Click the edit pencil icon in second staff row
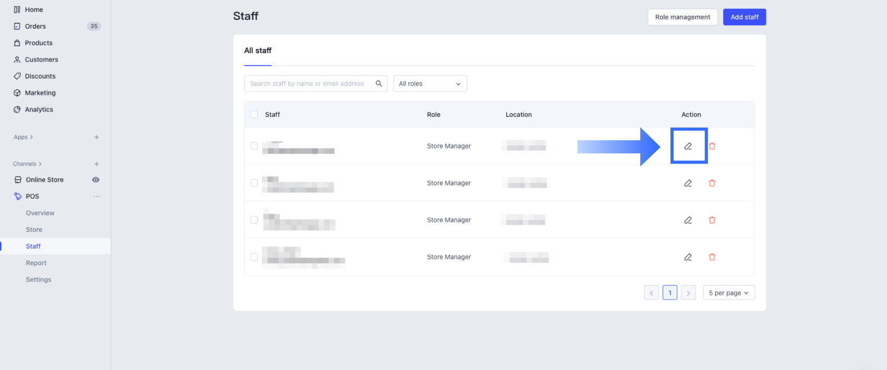 coord(688,183)
